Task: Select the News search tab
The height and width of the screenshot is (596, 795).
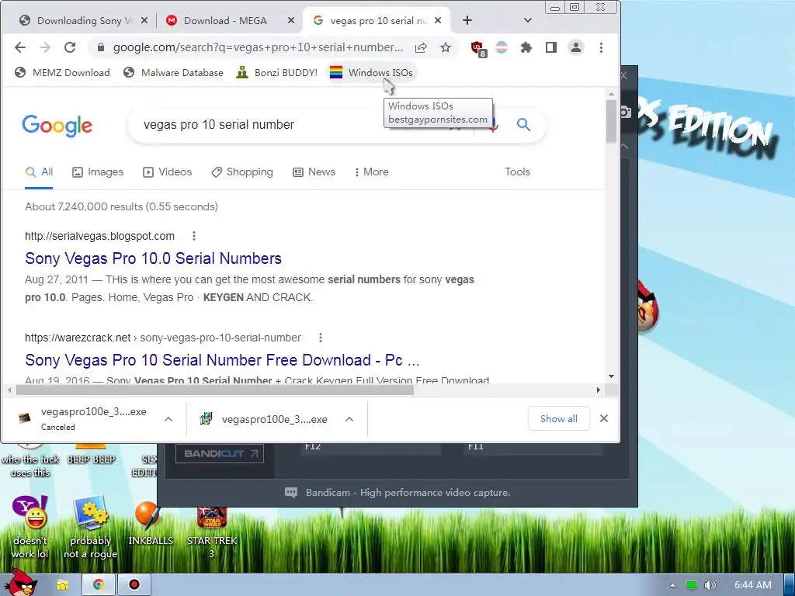Action: click(x=314, y=172)
